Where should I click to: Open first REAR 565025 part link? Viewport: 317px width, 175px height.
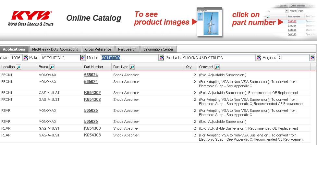tap(91, 111)
